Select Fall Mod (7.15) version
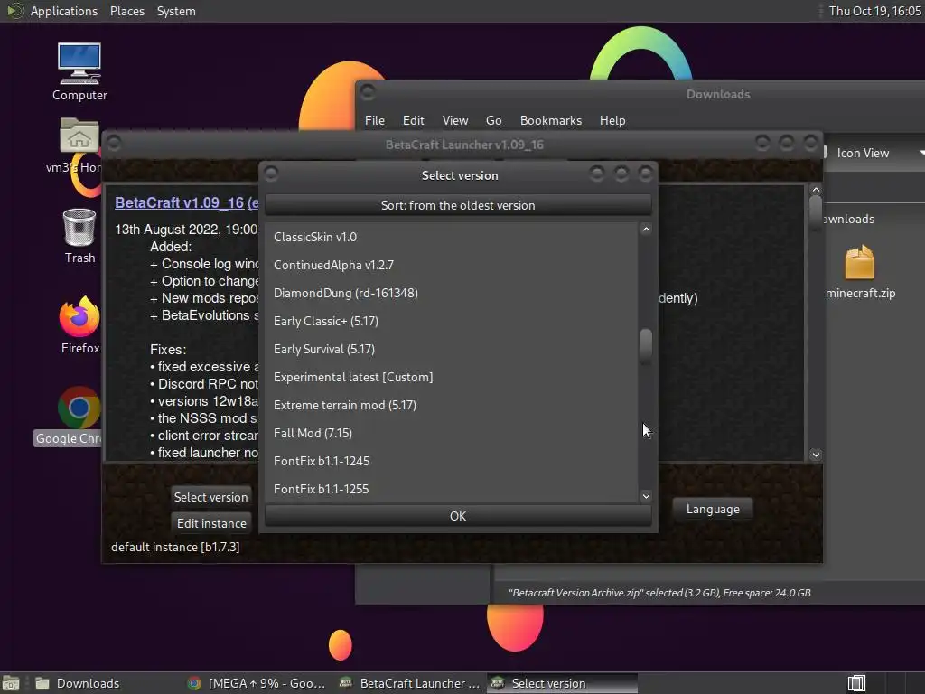925x694 pixels. pos(452,433)
